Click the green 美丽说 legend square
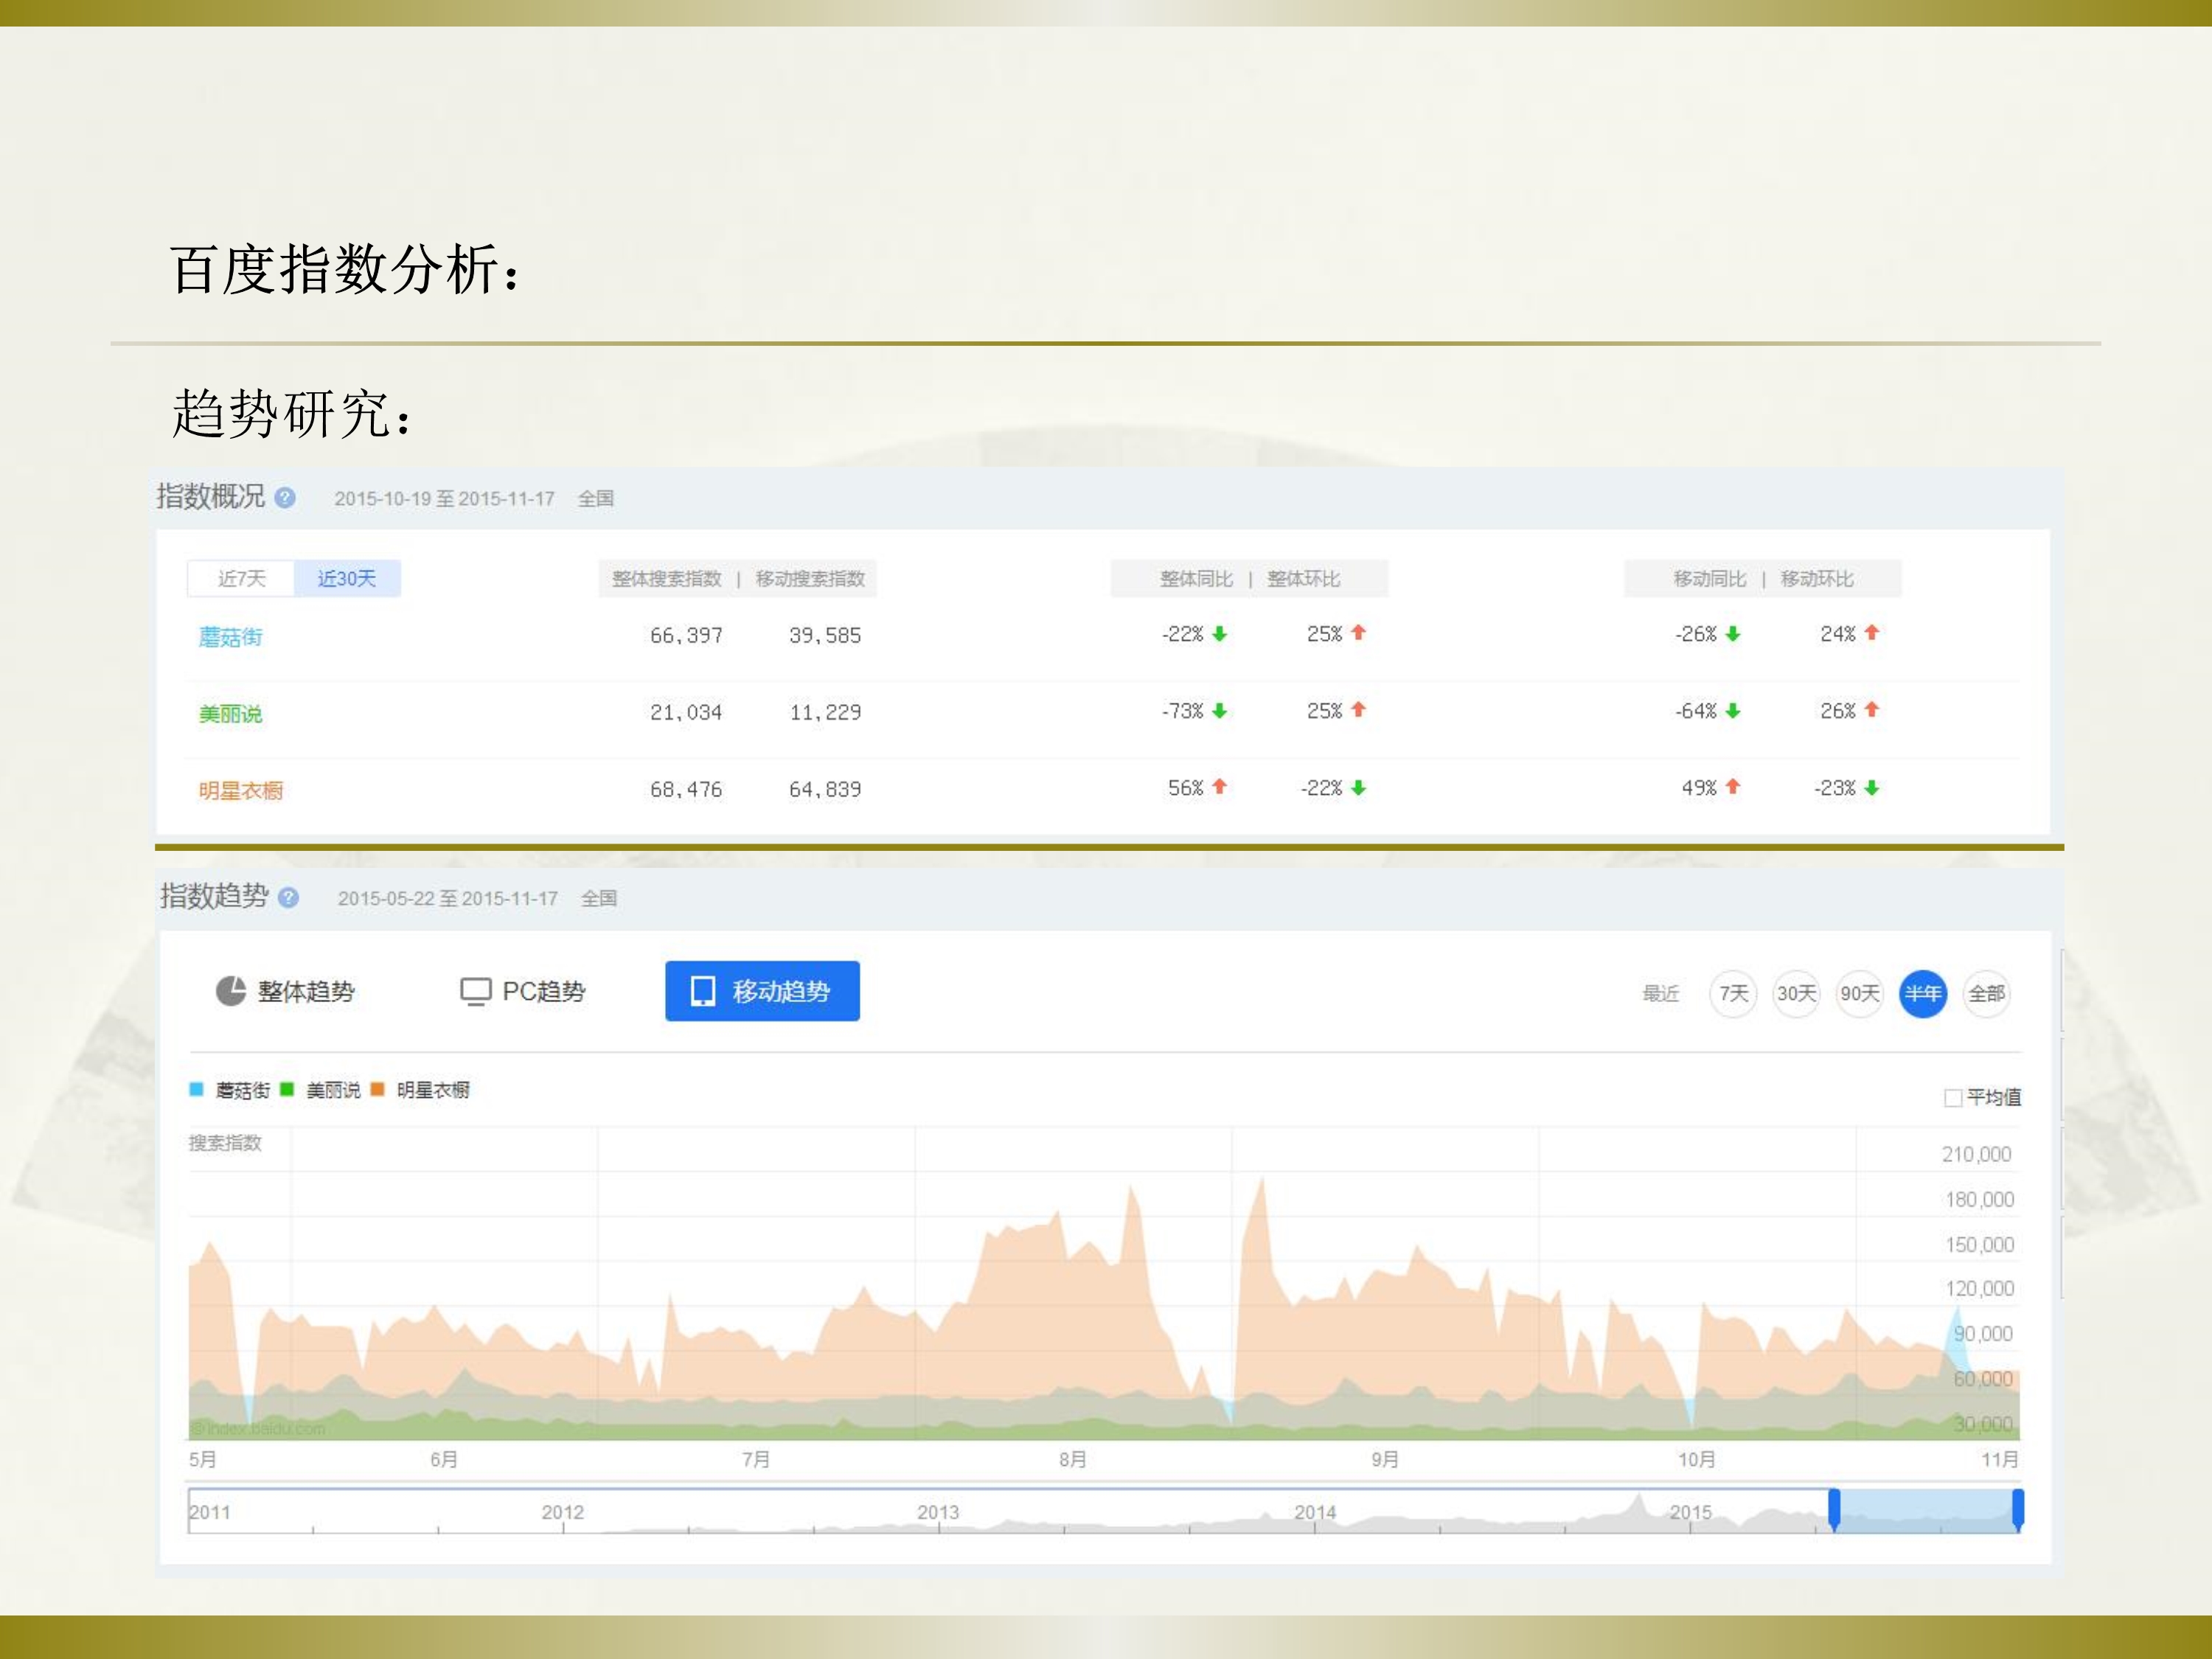 point(288,1090)
